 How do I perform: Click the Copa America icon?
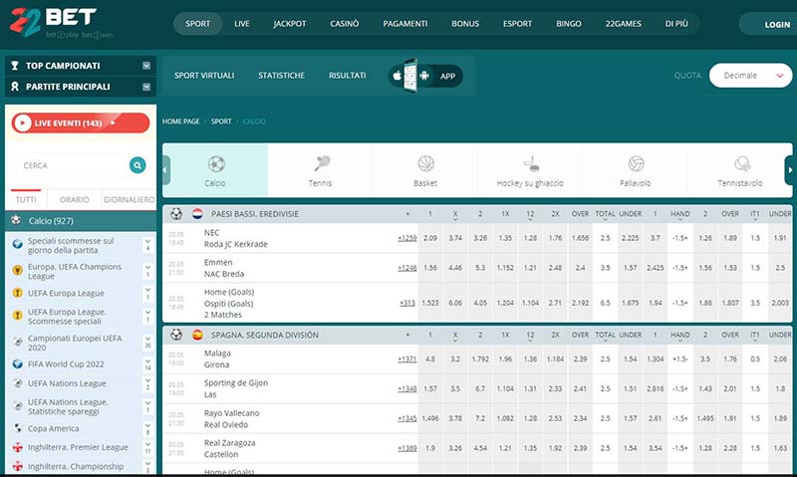(18, 428)
